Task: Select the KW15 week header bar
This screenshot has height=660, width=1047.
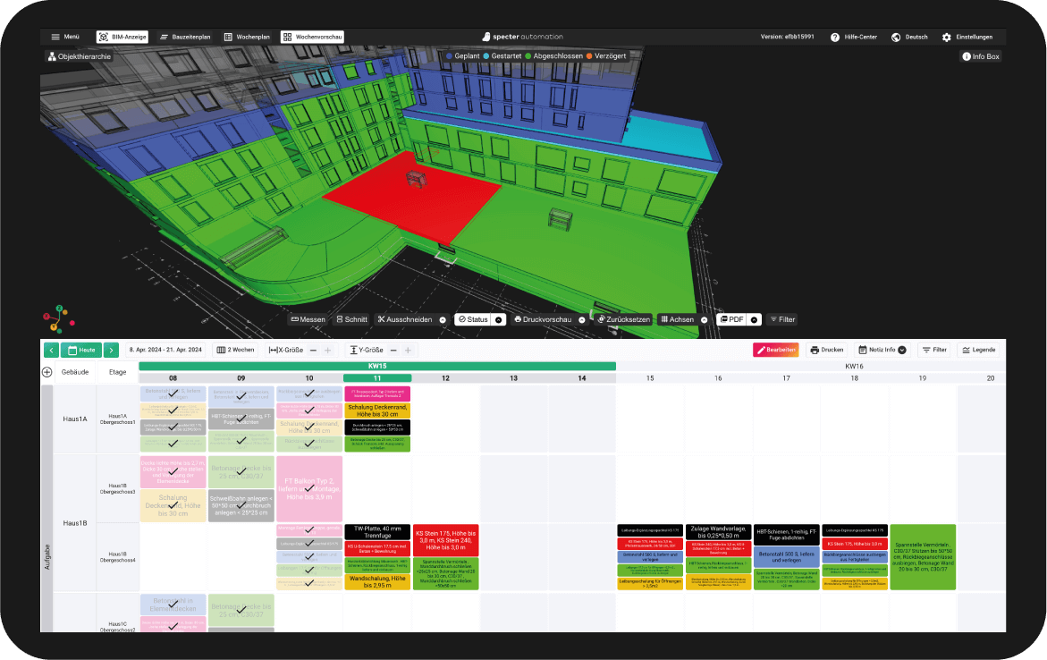Action: click(376, 366)
